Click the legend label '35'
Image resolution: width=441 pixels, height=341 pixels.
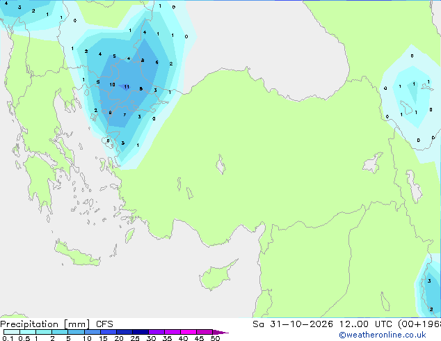pos(167,338)
